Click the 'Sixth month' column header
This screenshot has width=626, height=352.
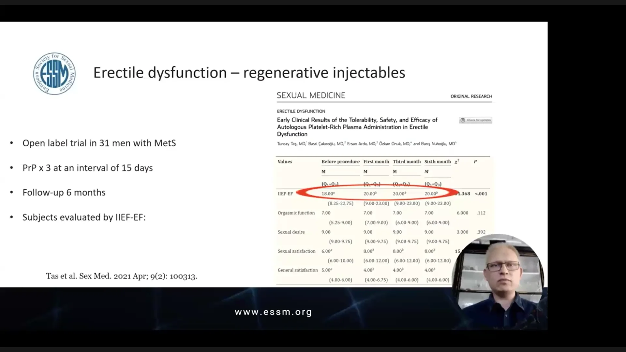[438, 162]
